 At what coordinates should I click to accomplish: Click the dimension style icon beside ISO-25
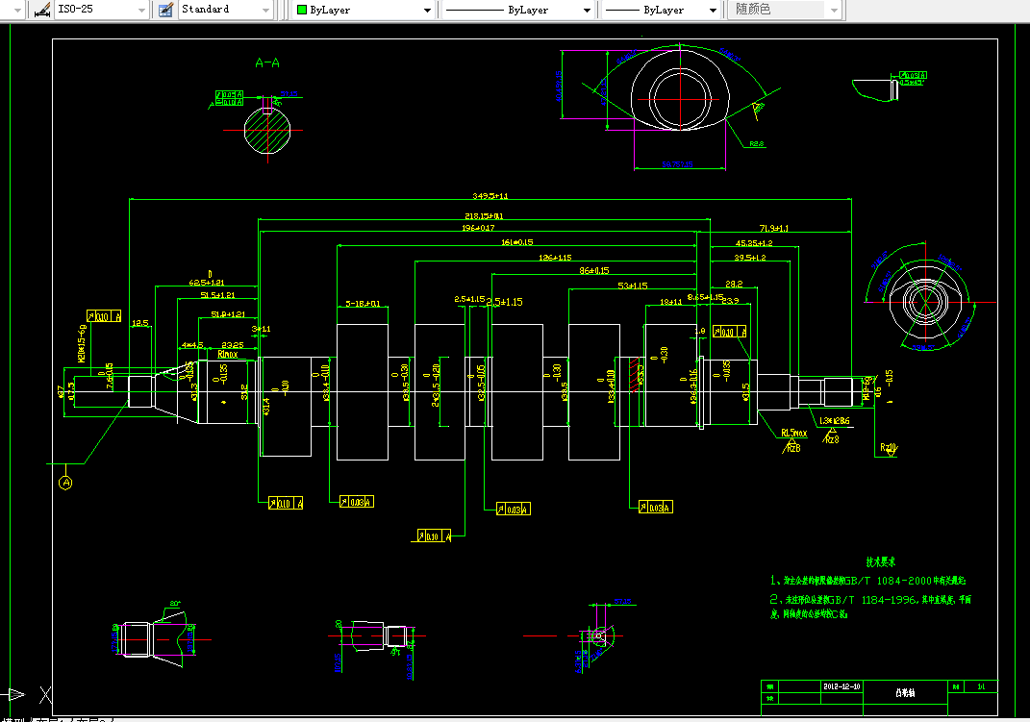(42, 10)
